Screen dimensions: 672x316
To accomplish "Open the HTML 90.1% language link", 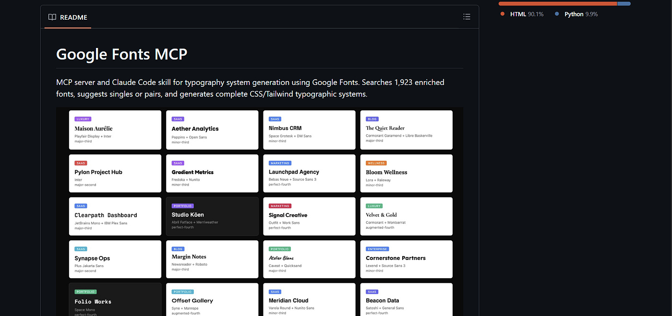I will [522, 14].
